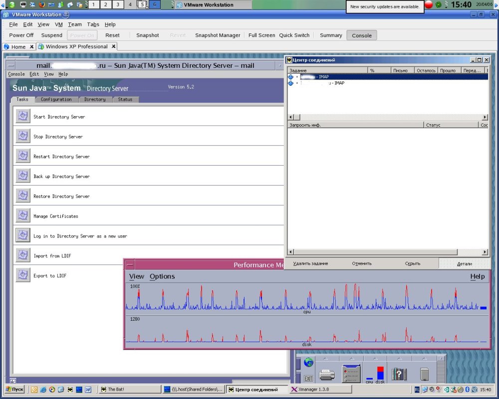Open CDE Help Manager books icon
The width and height of the screenshot is (499, 399).
pos(399,374)
